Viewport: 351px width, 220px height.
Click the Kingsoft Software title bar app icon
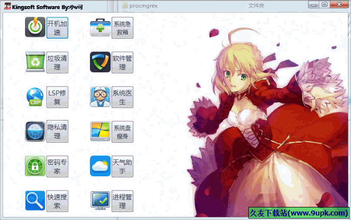[8, 6]
